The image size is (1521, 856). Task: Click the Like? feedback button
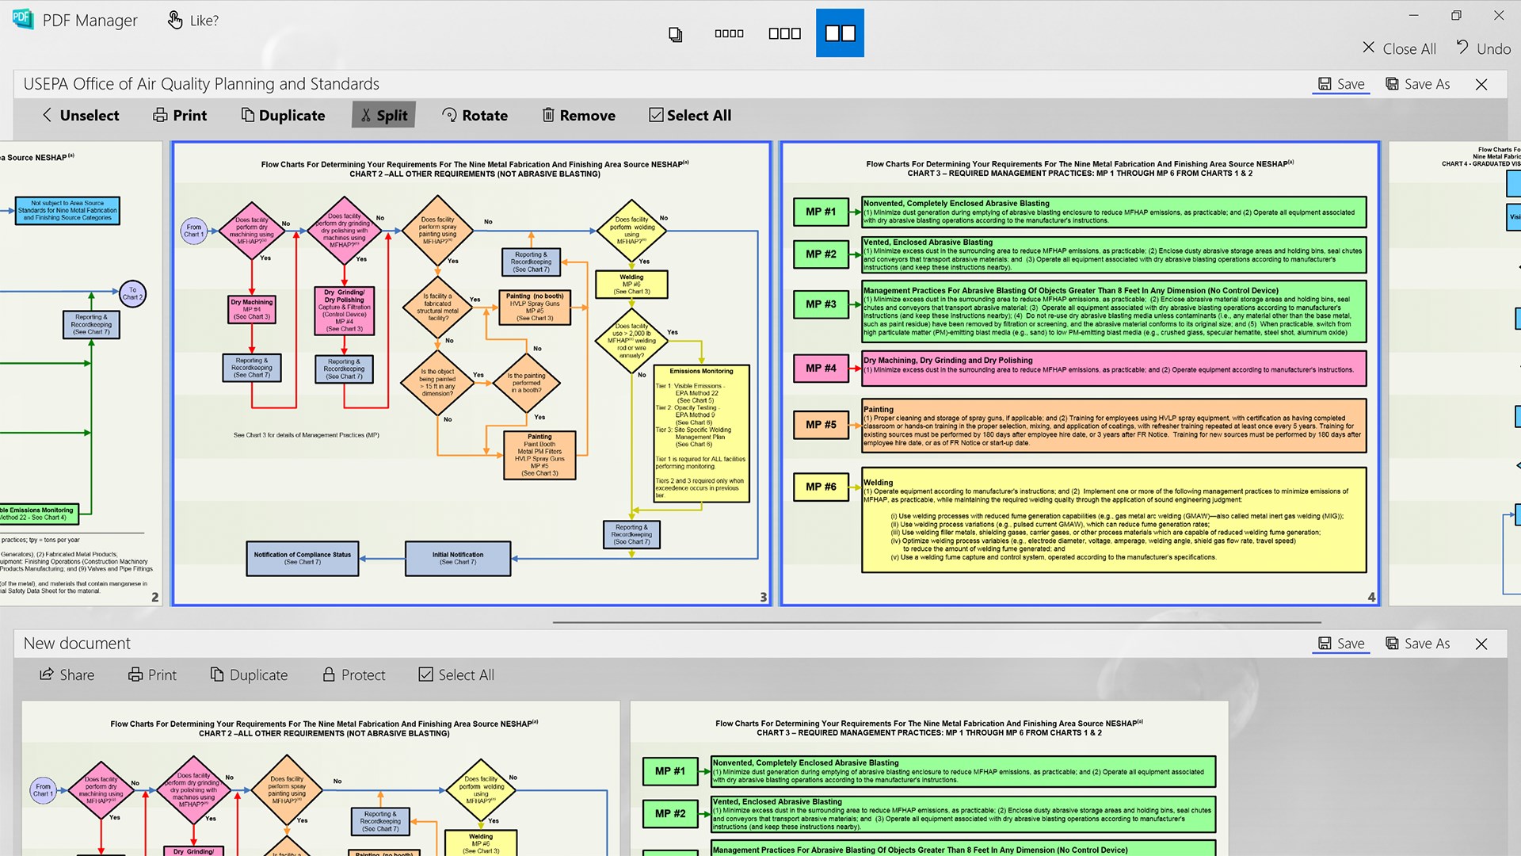[x=193, y=20]
